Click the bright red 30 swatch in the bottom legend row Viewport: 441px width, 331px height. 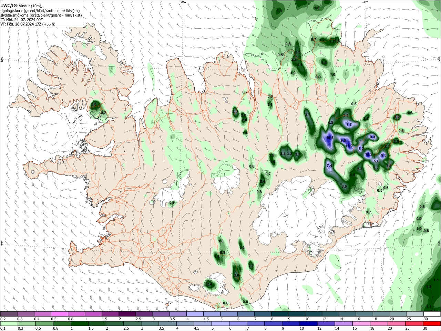tap(432, 324)
